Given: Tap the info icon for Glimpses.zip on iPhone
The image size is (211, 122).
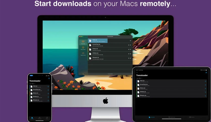Looking at the screenshot, I should pos(48,101).
